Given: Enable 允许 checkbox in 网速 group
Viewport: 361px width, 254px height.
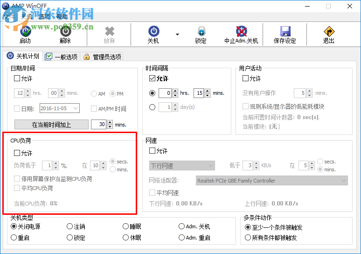Looking at the screenshot, I should tap(152, 151).
